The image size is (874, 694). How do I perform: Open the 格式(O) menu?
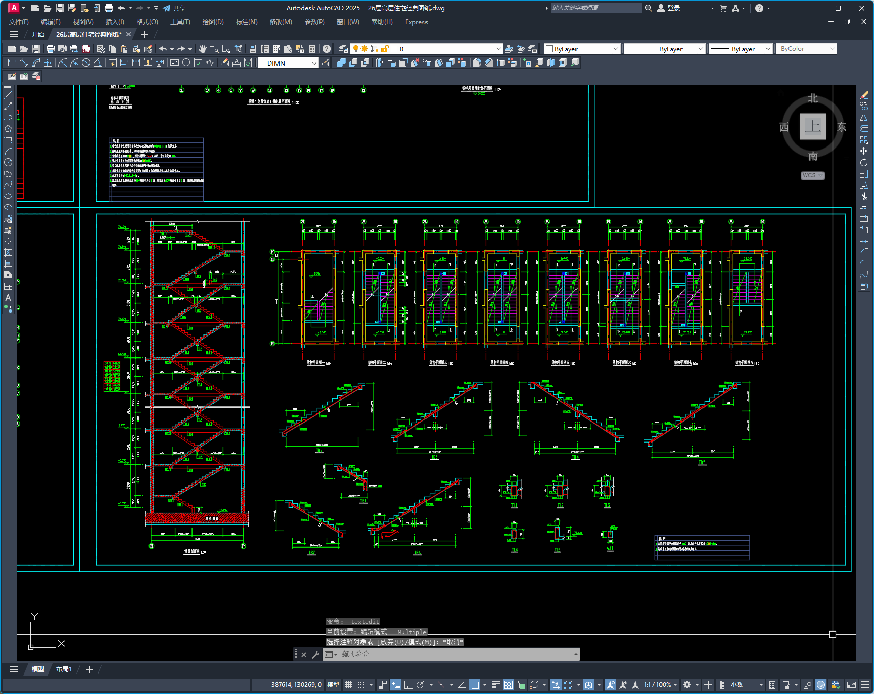tap(147, 22)
